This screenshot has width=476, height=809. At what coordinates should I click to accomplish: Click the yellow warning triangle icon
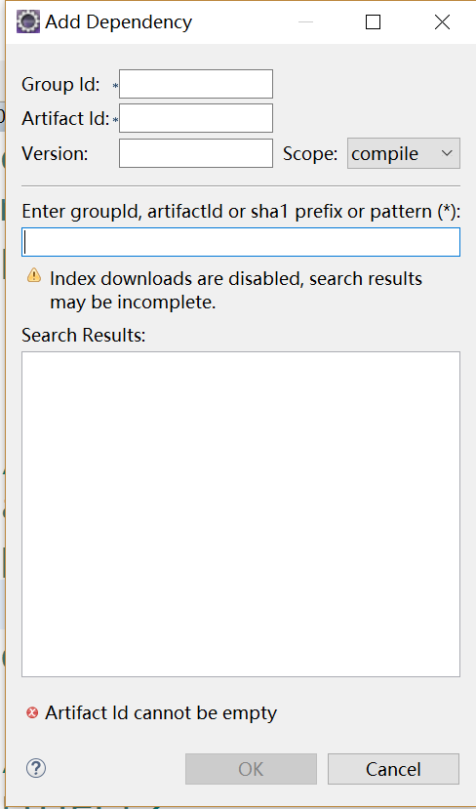(x=34, y=275)
